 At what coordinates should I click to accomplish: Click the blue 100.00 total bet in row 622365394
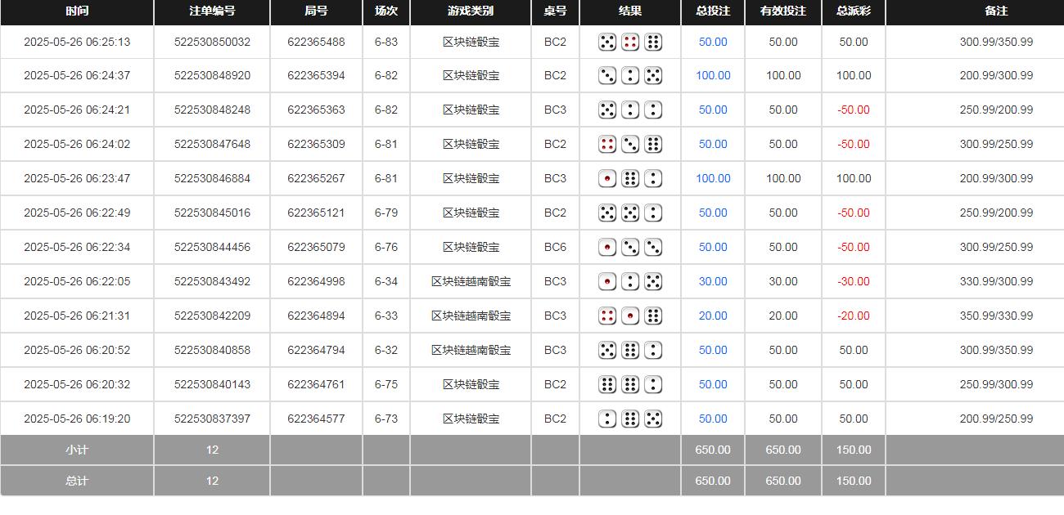712,75
